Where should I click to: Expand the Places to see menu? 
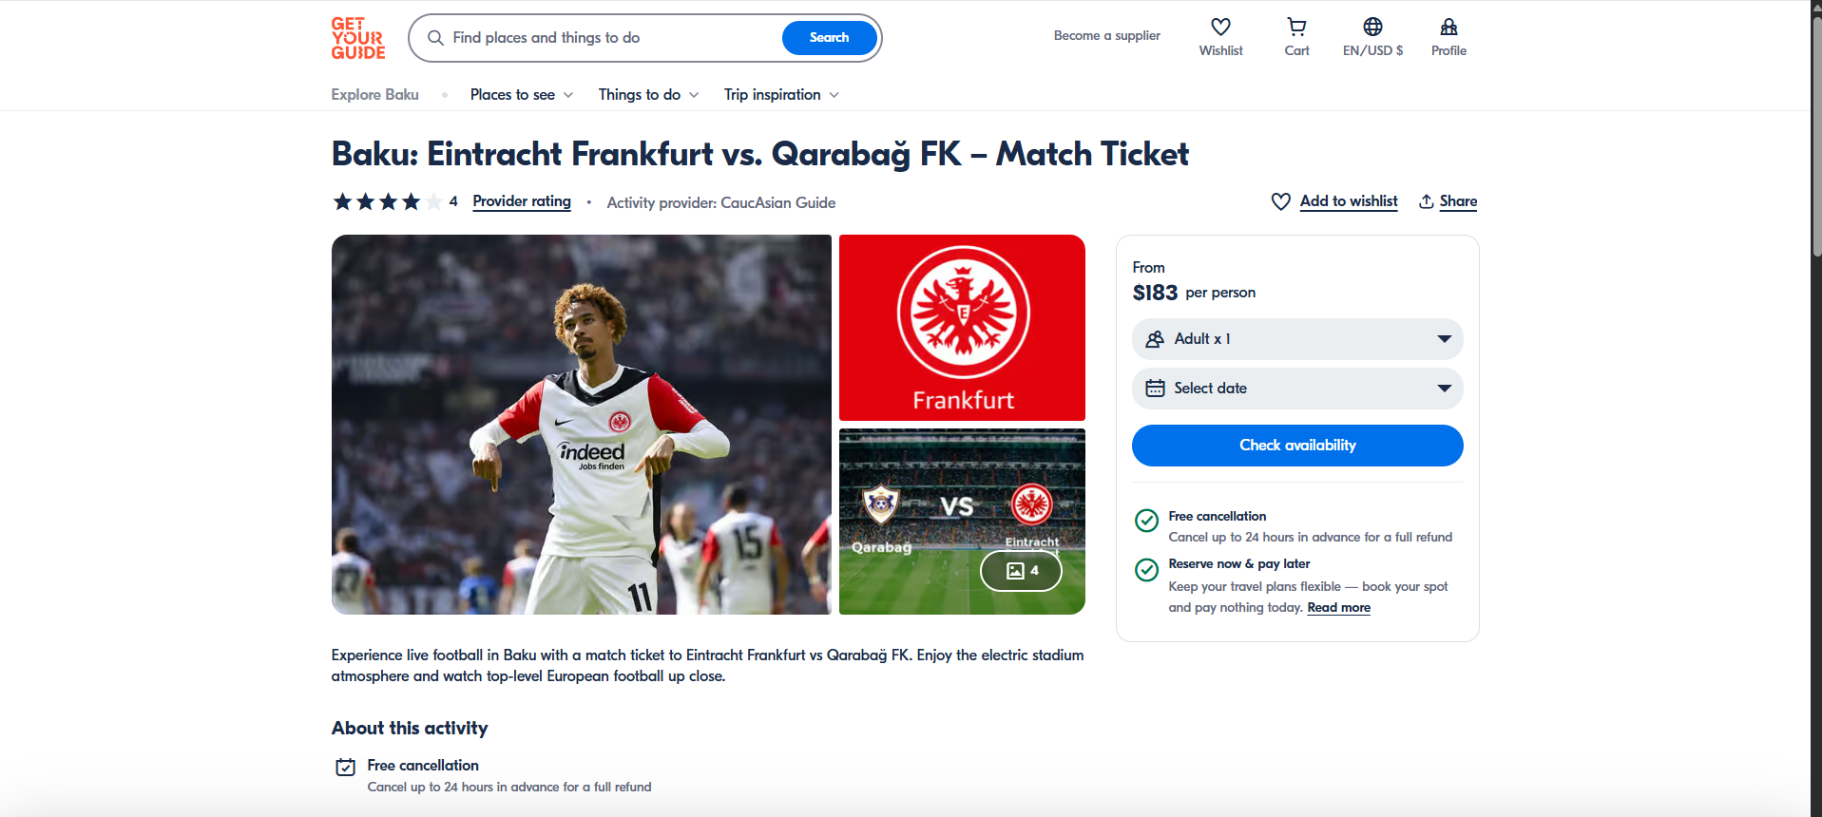521,95
